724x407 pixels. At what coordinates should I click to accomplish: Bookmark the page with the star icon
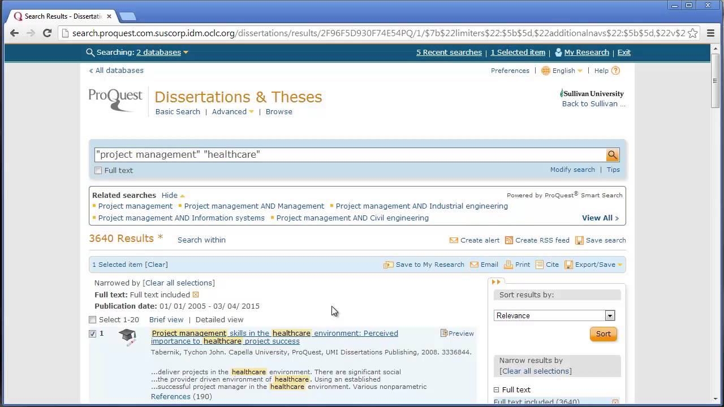pos(693,33)
